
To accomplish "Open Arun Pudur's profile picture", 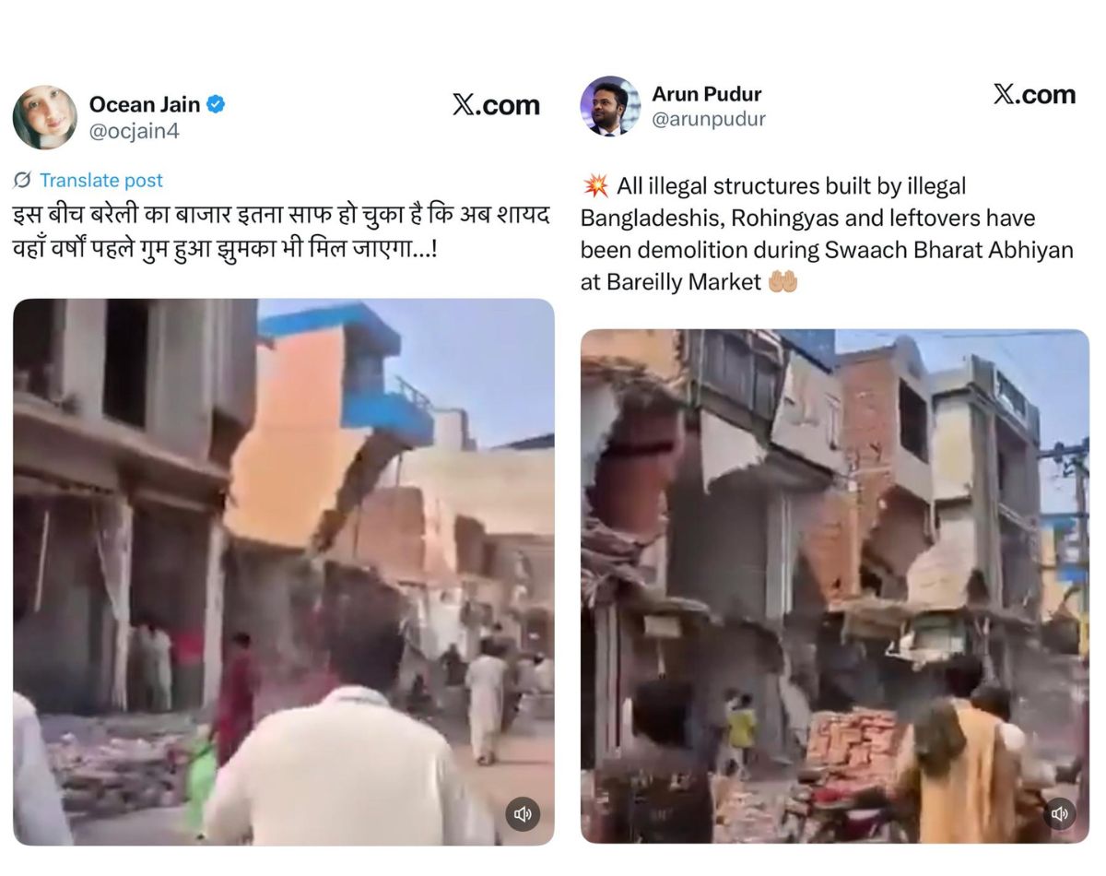I will pos(610,106).
